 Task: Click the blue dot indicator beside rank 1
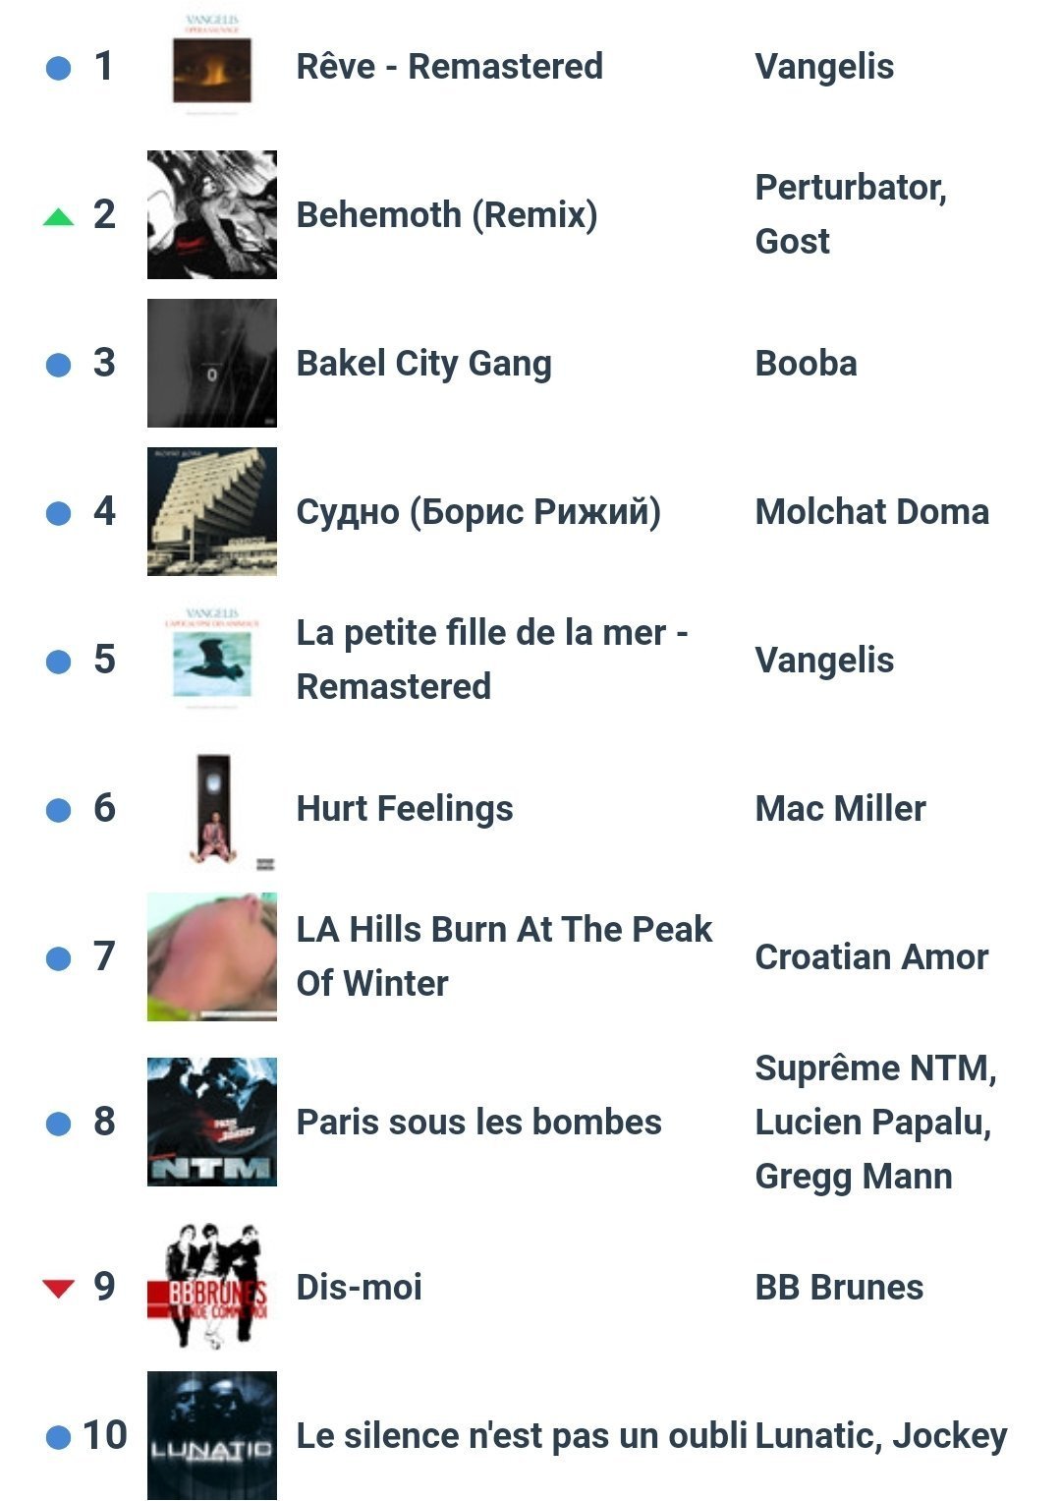coord(59,68)
